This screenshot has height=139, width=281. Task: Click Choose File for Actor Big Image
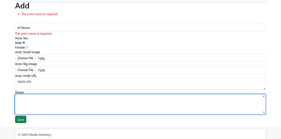pos(25,70)
